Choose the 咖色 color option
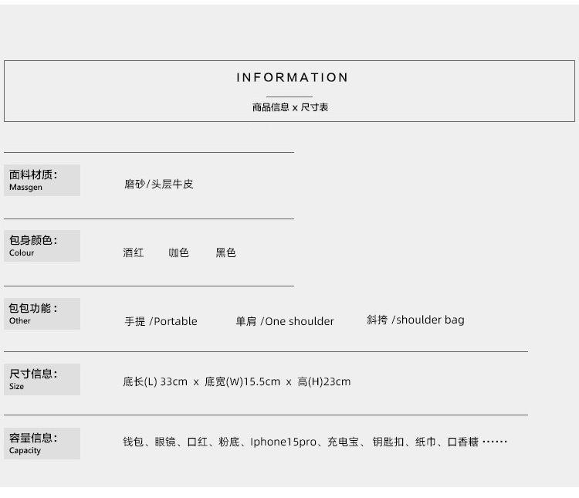579x498 pixels. coord(179,252)
